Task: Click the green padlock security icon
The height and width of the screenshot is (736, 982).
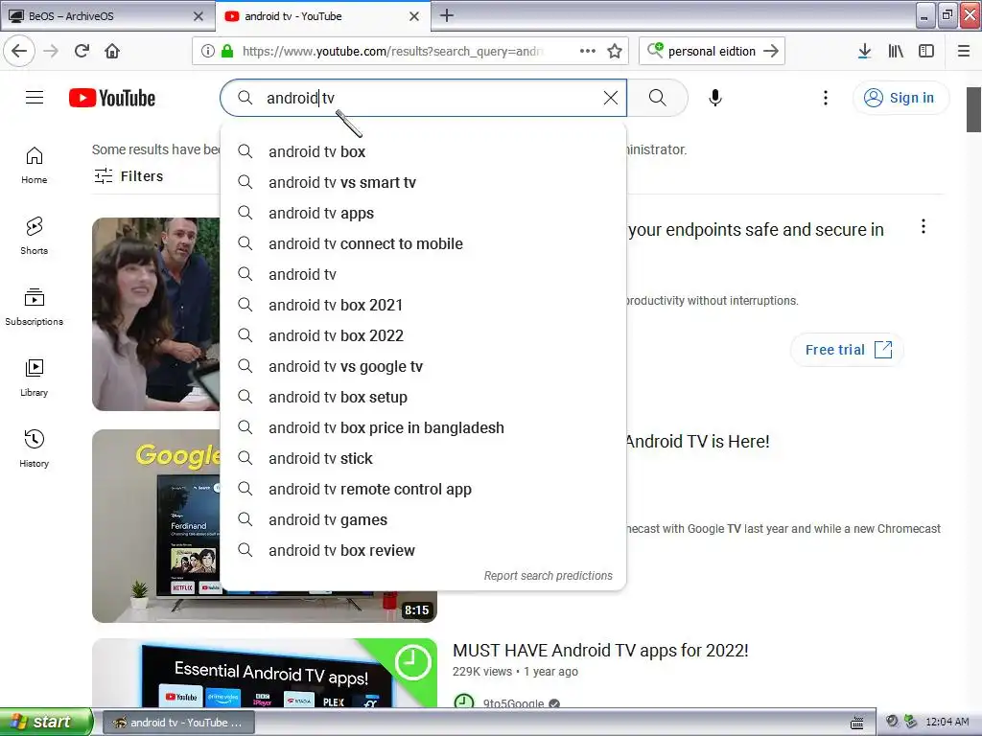Action: pos(227,51)
